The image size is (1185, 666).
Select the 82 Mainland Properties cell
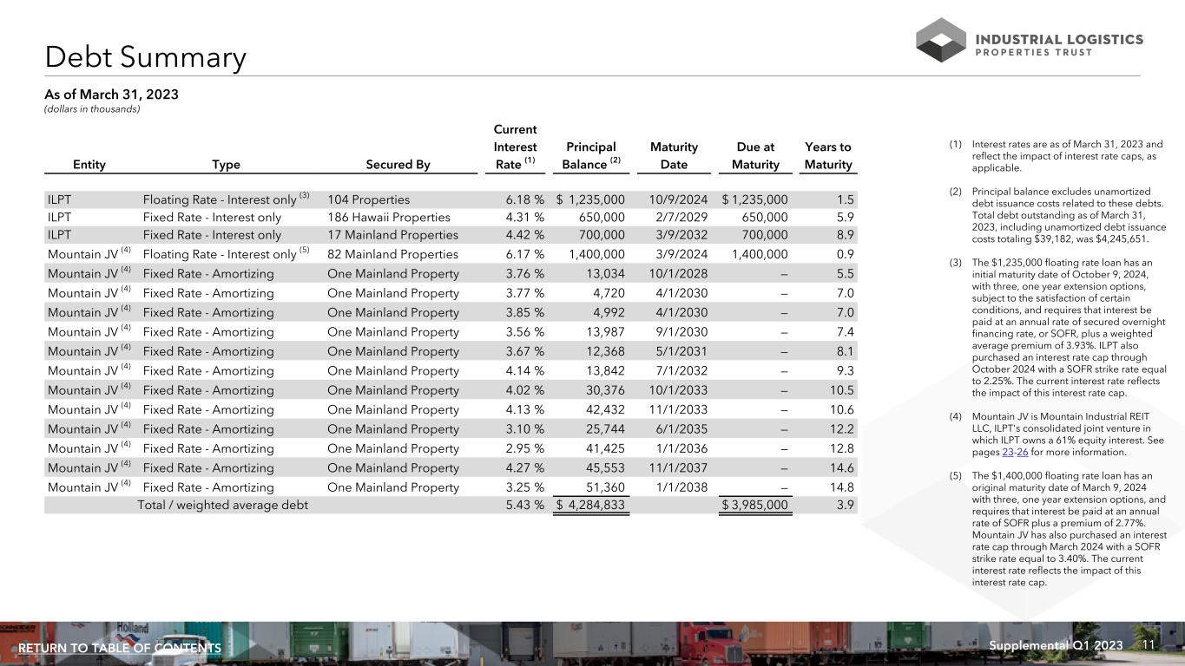[392, 254]
